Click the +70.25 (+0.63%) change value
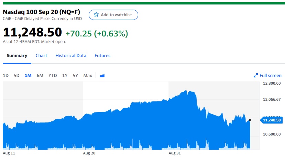The image size is (285, 162). point(97,34)
